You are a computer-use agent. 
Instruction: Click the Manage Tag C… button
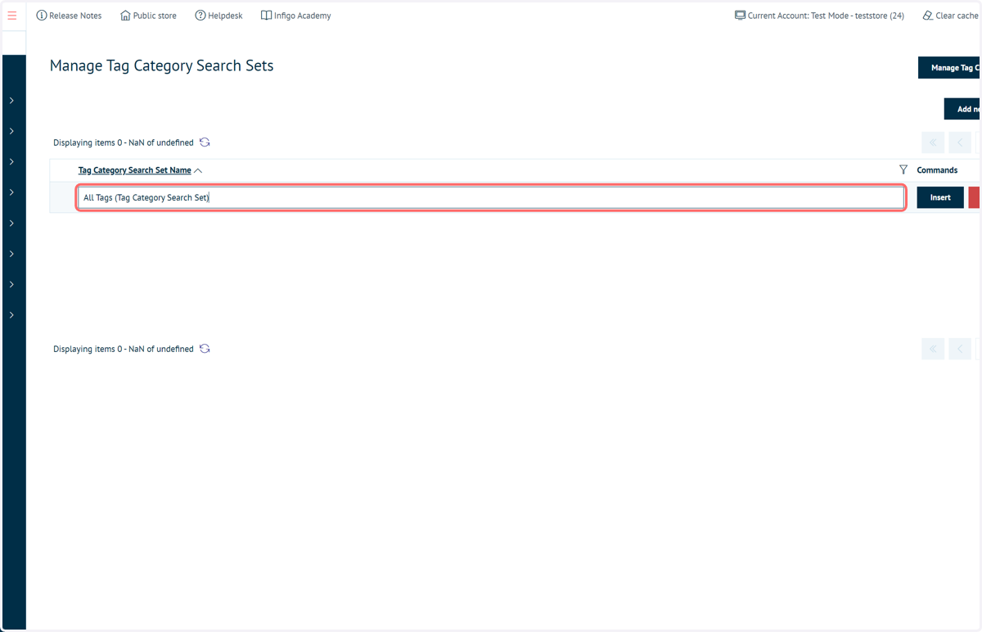(949, 68)
